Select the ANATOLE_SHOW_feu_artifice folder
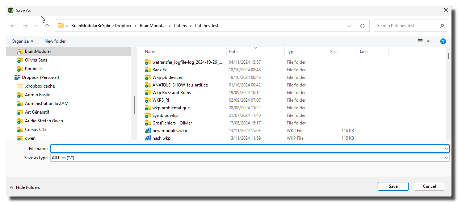Screen dimensions: 458x203 point(180,85)
